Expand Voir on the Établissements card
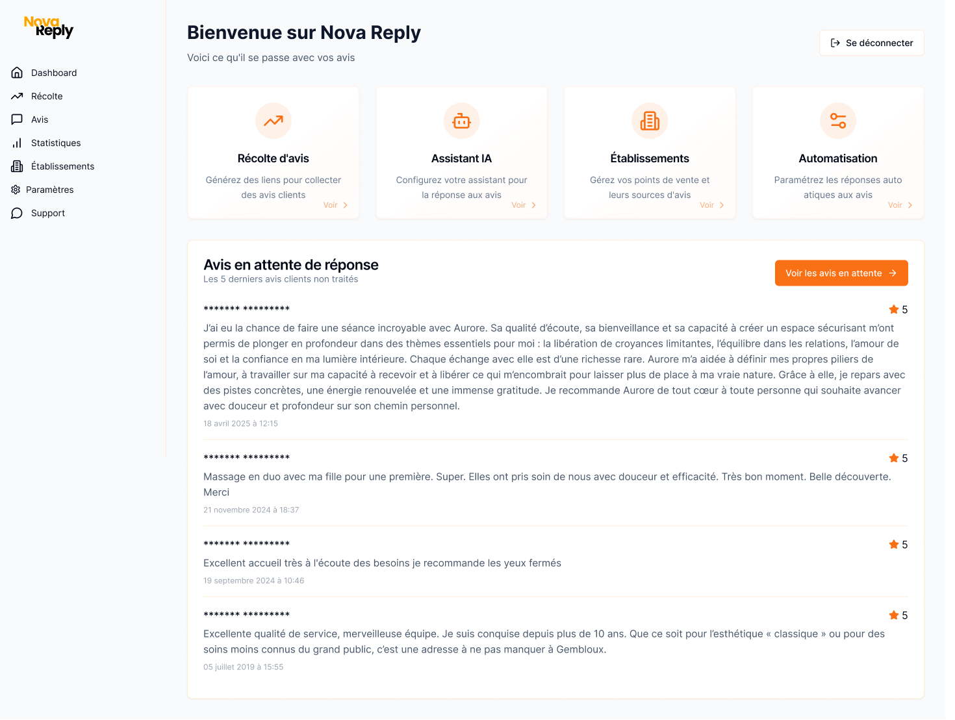This screenshot has width=955, height=720. tap(712, 205)
